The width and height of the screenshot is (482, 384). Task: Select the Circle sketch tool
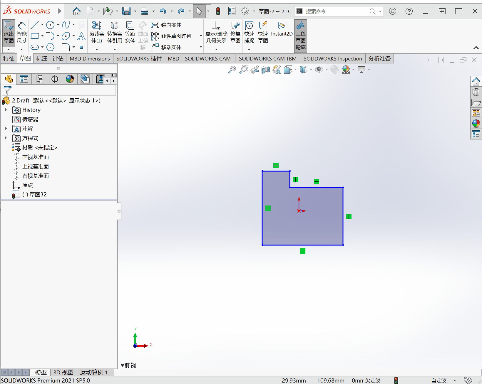point(50,25)
